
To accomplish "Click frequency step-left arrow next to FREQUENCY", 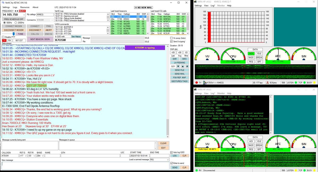I will (15, 11).
